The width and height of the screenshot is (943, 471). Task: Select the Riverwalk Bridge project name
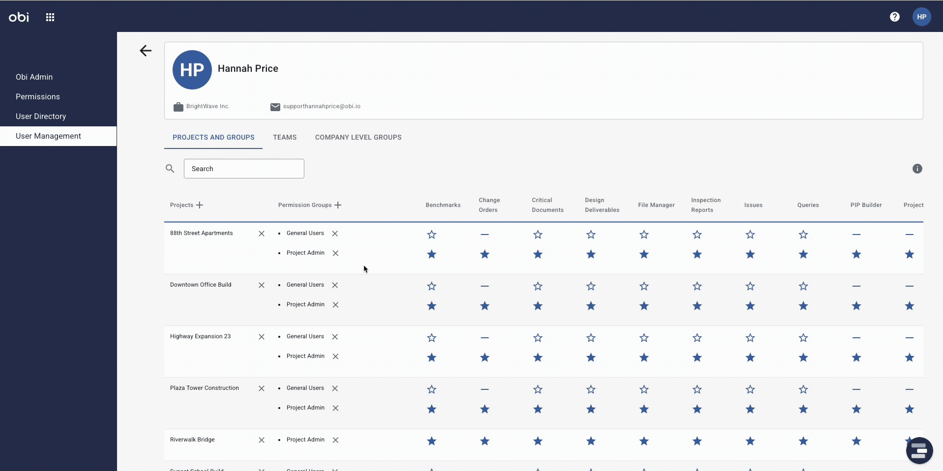pyautogui.click(x=192, y=440)
